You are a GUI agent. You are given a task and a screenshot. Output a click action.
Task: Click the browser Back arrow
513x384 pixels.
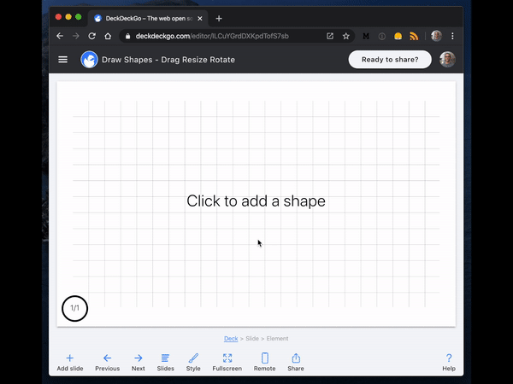pyautogui.click(x=60, y=36)
